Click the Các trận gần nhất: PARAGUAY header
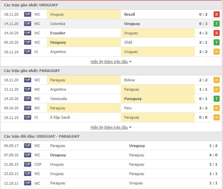 32,71
